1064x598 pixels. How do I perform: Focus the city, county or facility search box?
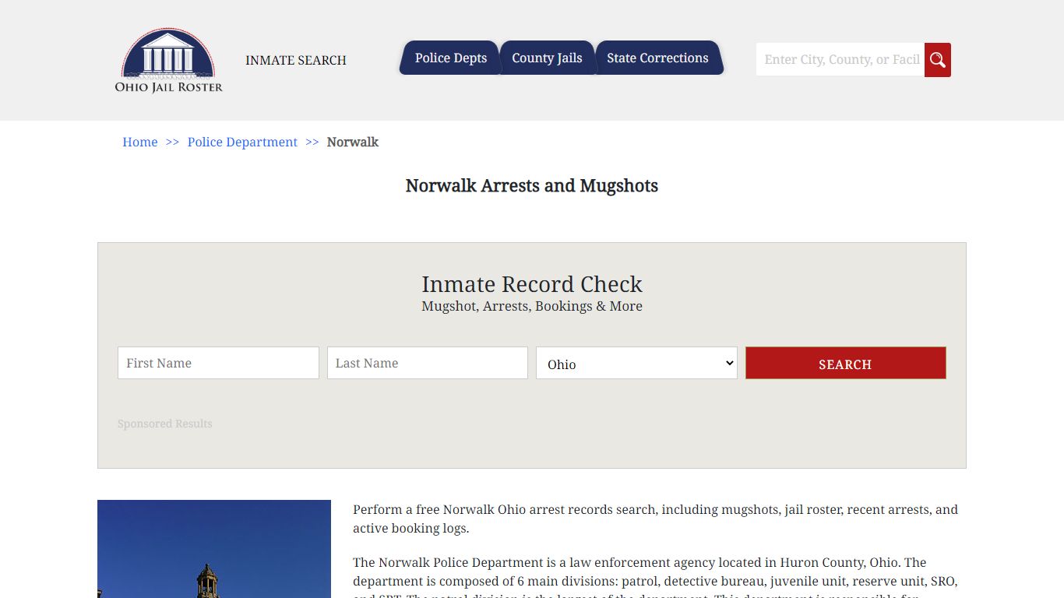(x=840, y=60)
